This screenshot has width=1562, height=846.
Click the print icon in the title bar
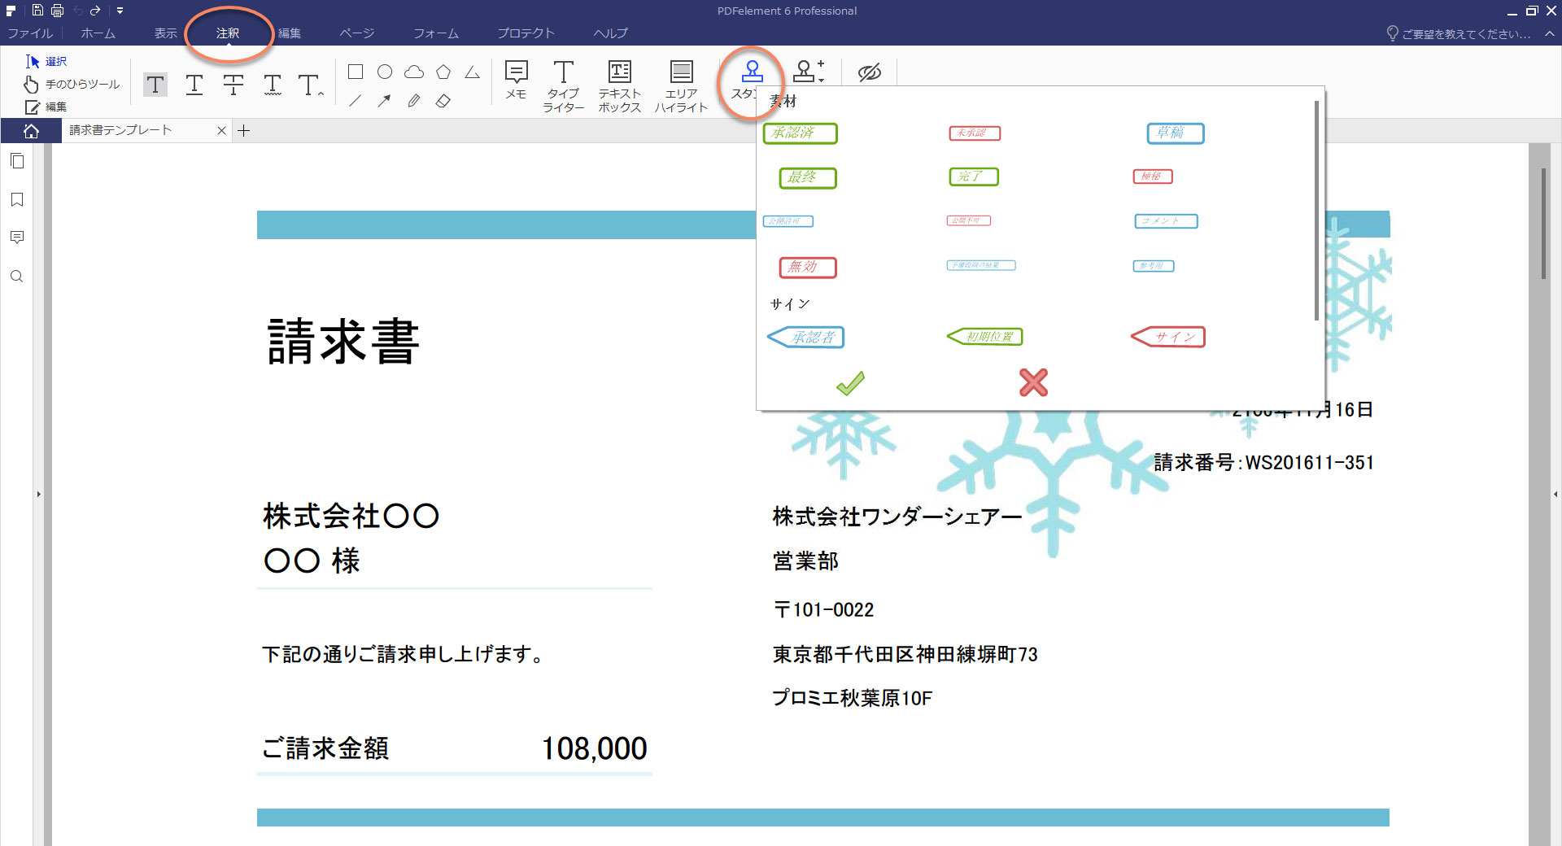(57, 11)
